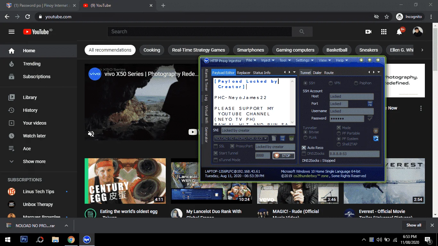The height and width of the screenshot is (246, 438).
Task: Expand Show more in YouTube sidebar
Action: [x=34, y=161]
